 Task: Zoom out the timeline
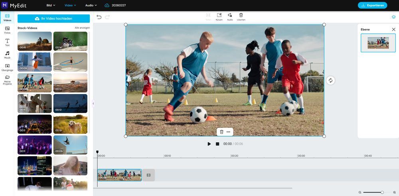click(360, 192)
